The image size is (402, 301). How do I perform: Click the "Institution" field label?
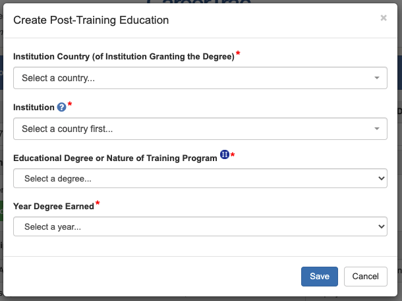34,107
